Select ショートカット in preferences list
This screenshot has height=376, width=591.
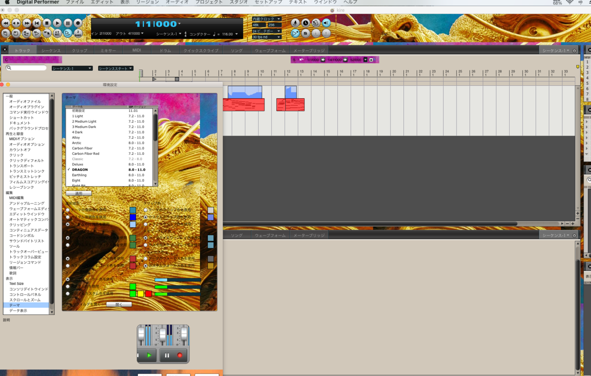22,118
